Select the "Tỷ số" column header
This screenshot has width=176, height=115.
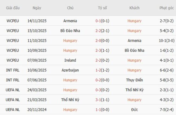102,8
